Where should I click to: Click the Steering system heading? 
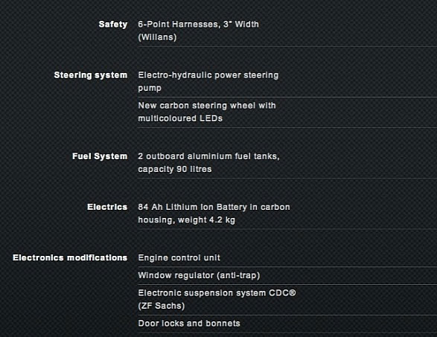pos(91,75)
